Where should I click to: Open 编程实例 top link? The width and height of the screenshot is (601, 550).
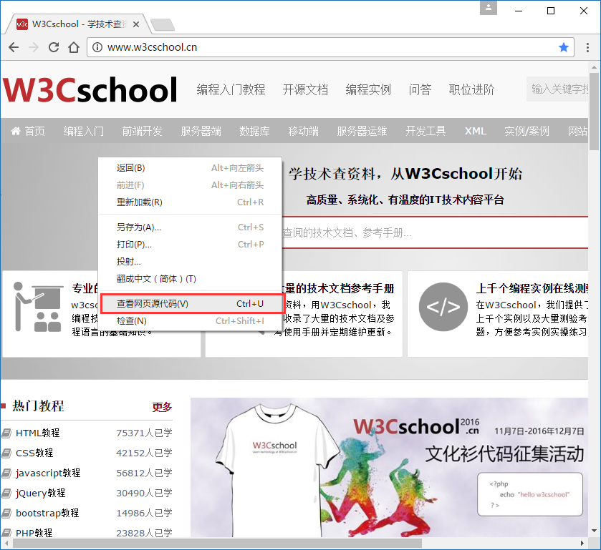pos(368,89)
